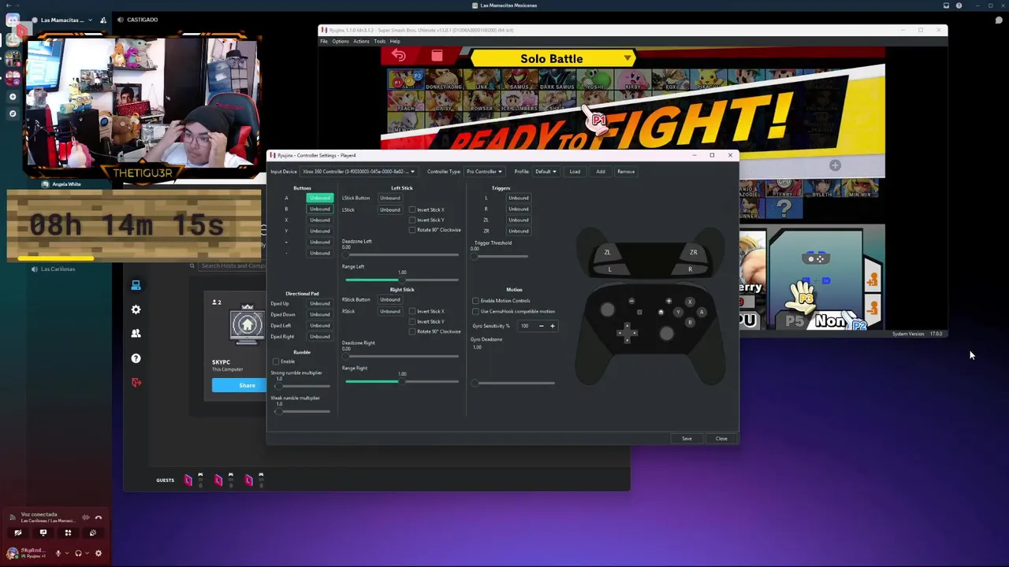Click the A button Unbound binding
The width and height of the screenshot is (1009, 567).
coord(319,198)
